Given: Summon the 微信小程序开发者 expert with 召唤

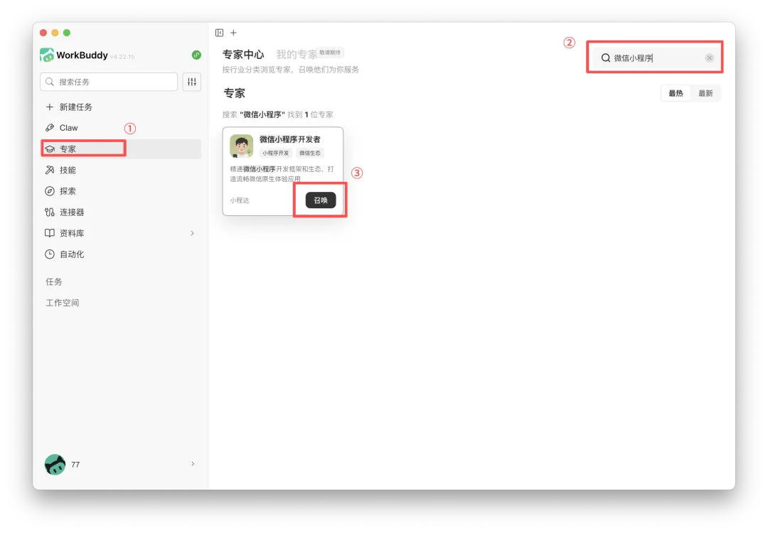Looking at the screenshot, I should tap(321, 200).
